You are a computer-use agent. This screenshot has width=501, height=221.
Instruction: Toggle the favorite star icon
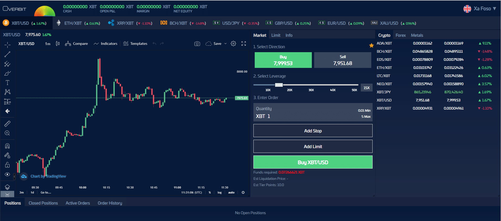371,46
